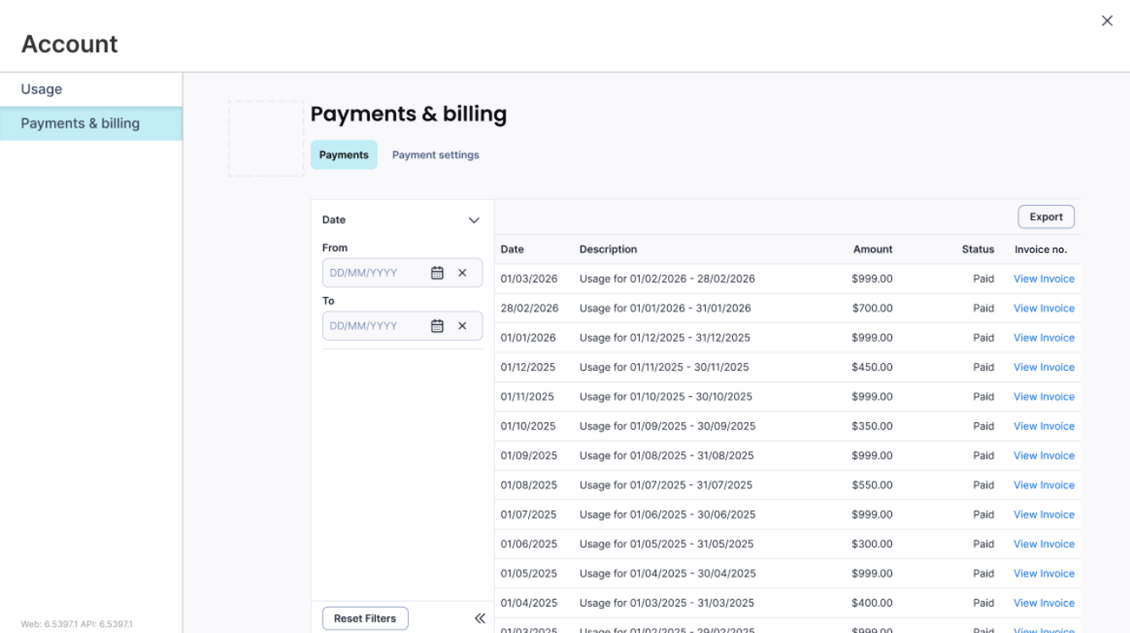Click 'Usage for 01/01/2026 - 31/01/2026' description
This screenshot has height=633, width=1130.
pyautogui.click(x=665, y=309)
